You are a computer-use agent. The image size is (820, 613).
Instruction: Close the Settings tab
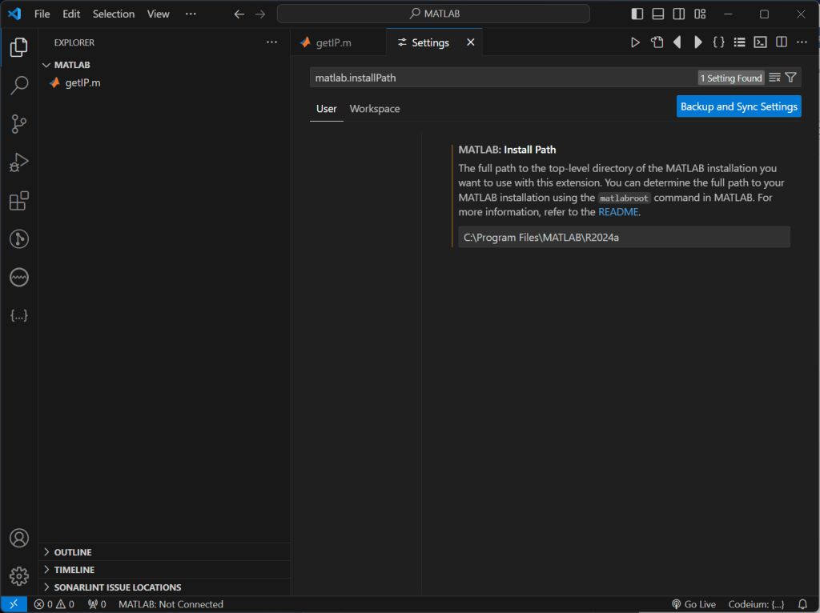click(x=471, y=42)
